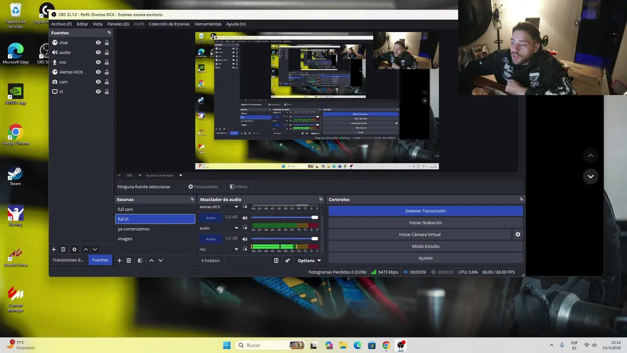Click the down chevron right of OBS window
This screenshot has height=353, width=627.
tap(590, 176)
